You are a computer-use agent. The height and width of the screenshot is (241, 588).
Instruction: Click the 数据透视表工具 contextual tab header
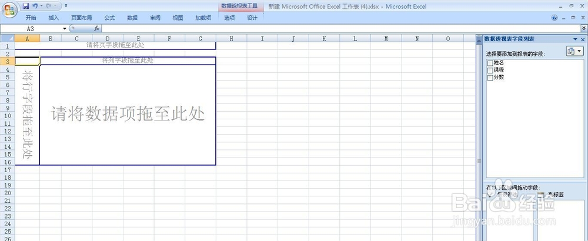[240, 6]
